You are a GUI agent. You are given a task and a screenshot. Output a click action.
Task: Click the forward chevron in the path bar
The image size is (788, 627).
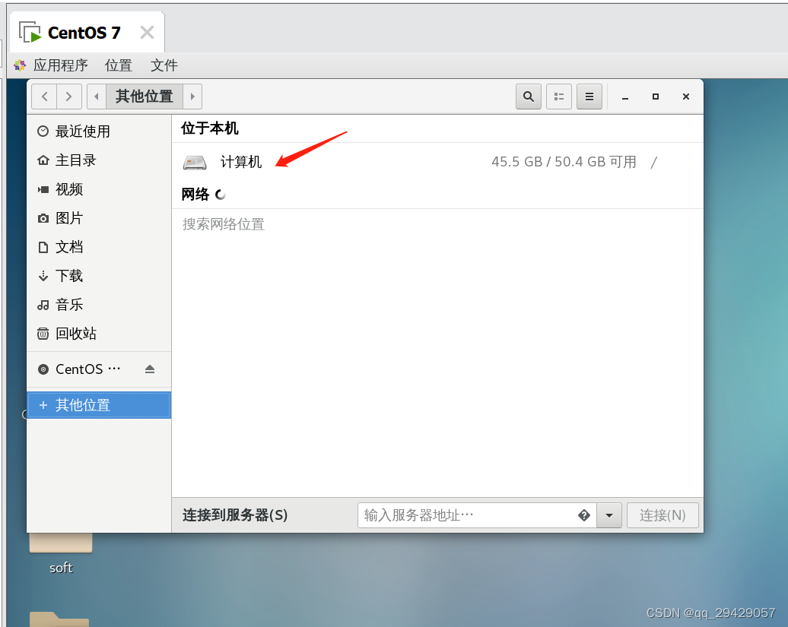pyautogui.click(x=194, y=97)
